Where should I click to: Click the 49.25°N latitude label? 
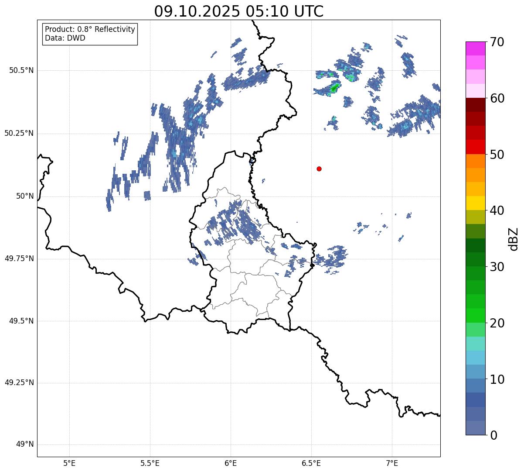[19, 383]
